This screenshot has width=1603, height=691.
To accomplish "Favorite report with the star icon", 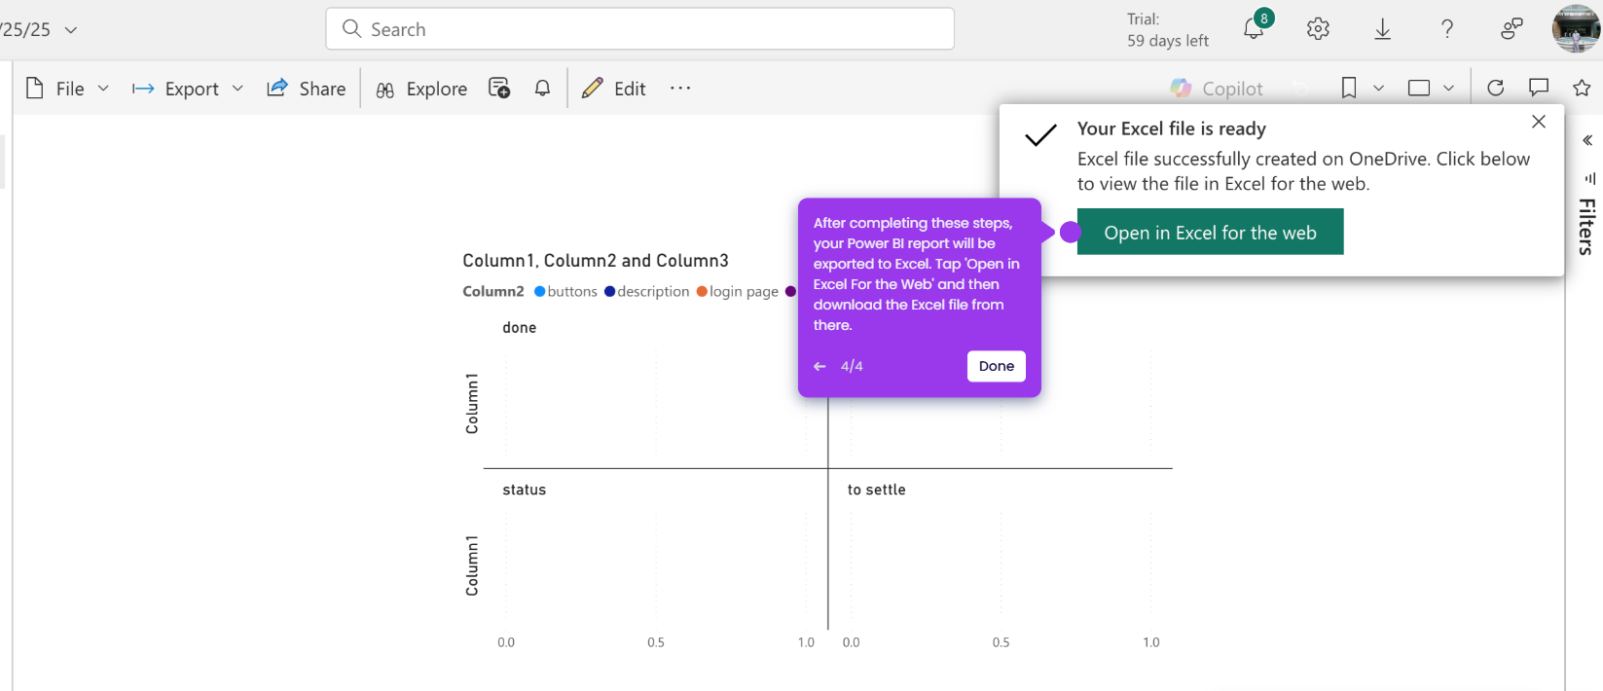I will pos(1582,89).
